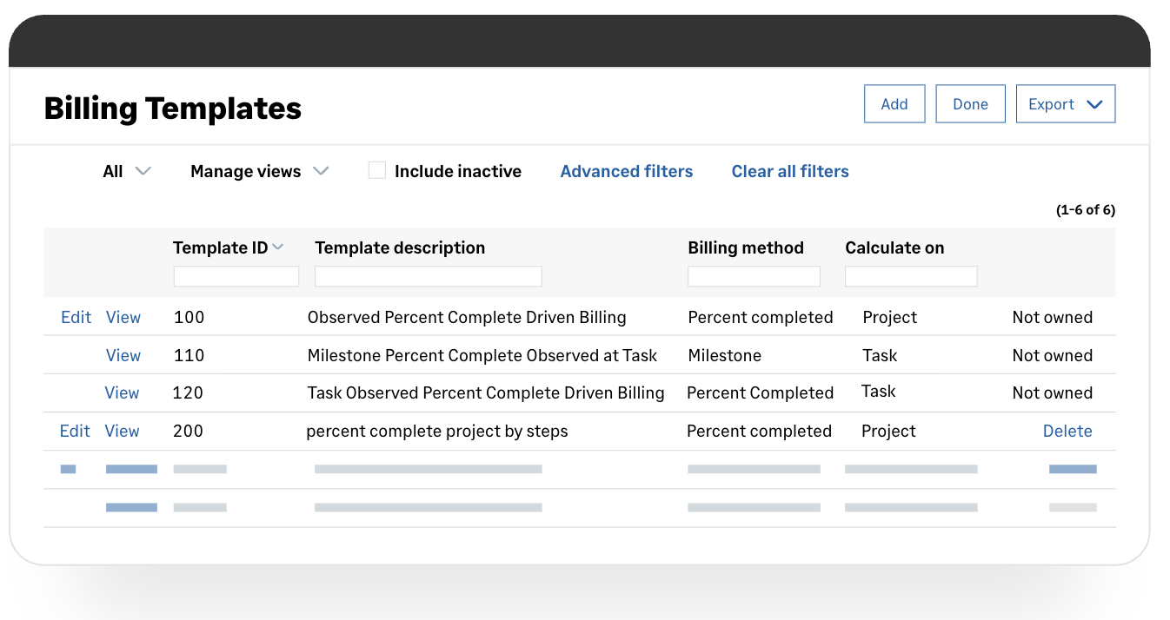This screenshot has width=1170, height=620.
Task: Select the Calculate on filter field
Action: click(x=911, y=276)
